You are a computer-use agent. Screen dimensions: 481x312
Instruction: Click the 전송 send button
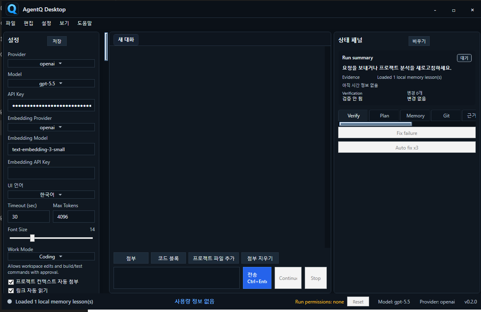257,278
